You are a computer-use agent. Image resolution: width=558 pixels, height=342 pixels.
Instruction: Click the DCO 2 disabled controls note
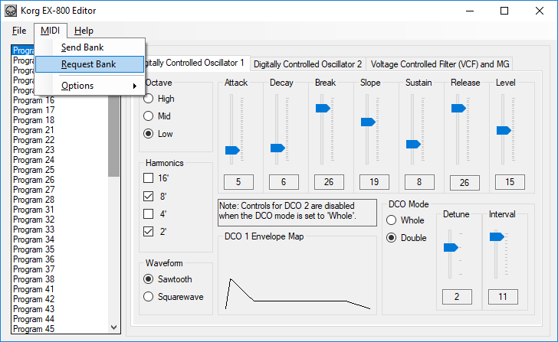297,213
